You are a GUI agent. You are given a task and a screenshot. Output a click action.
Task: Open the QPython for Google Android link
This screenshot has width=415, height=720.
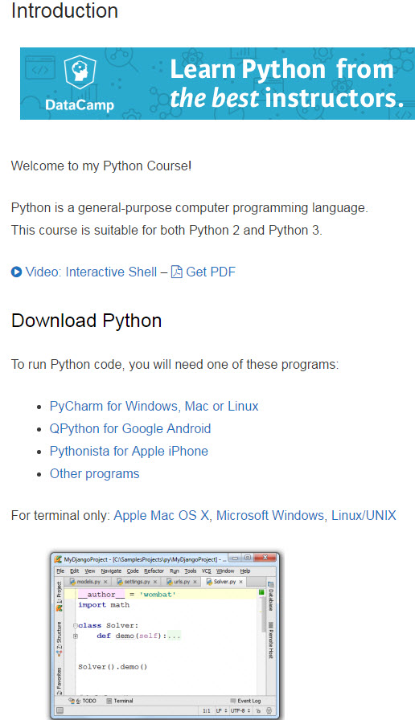point(130,429)
